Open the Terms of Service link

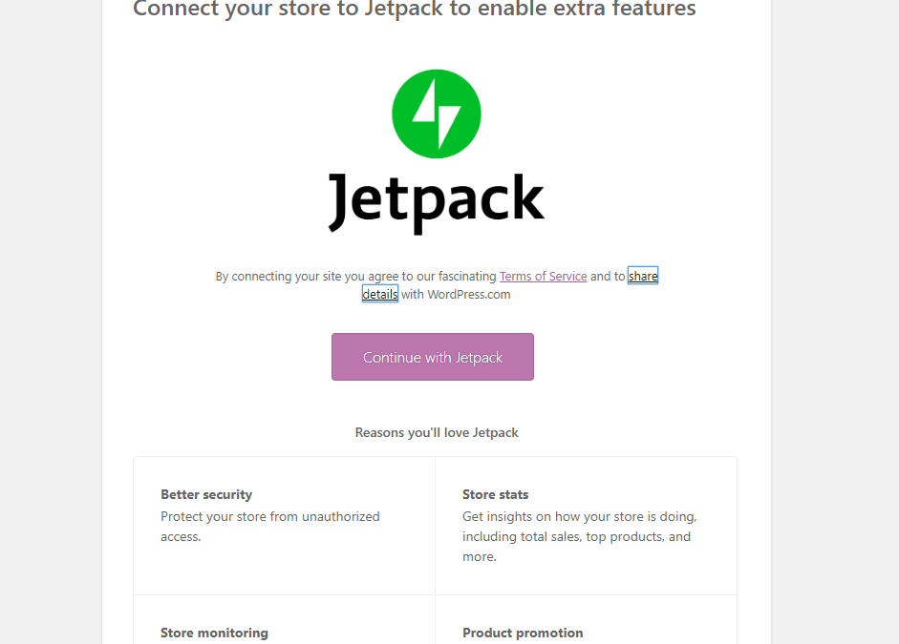click(543, 276)
